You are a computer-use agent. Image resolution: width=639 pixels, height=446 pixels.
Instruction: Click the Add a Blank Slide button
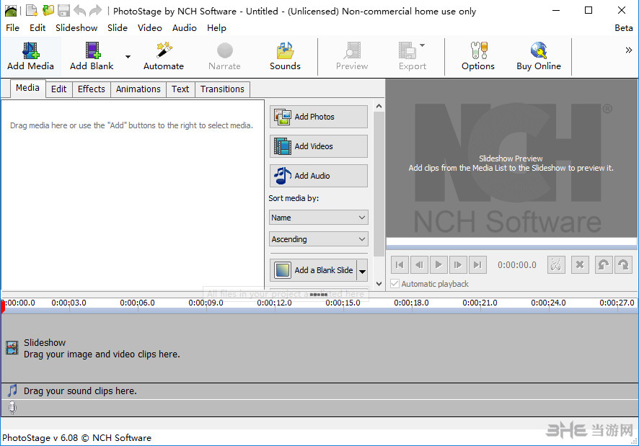click(313, 270)
